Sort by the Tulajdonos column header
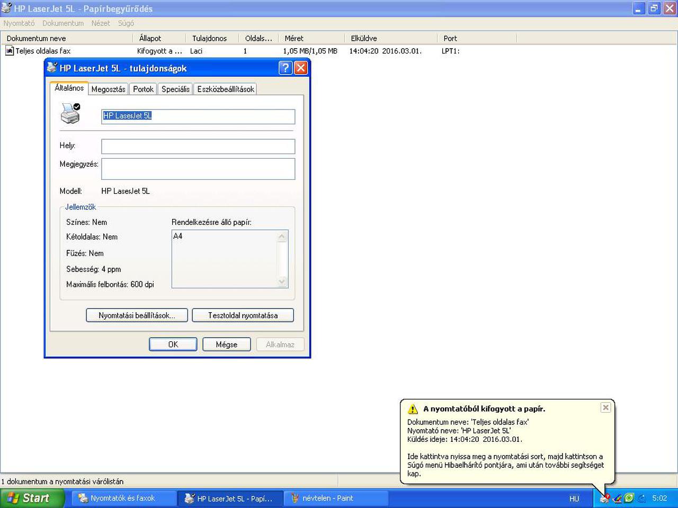The height and width of the screenshot is (508, 678). pos(212,38)
